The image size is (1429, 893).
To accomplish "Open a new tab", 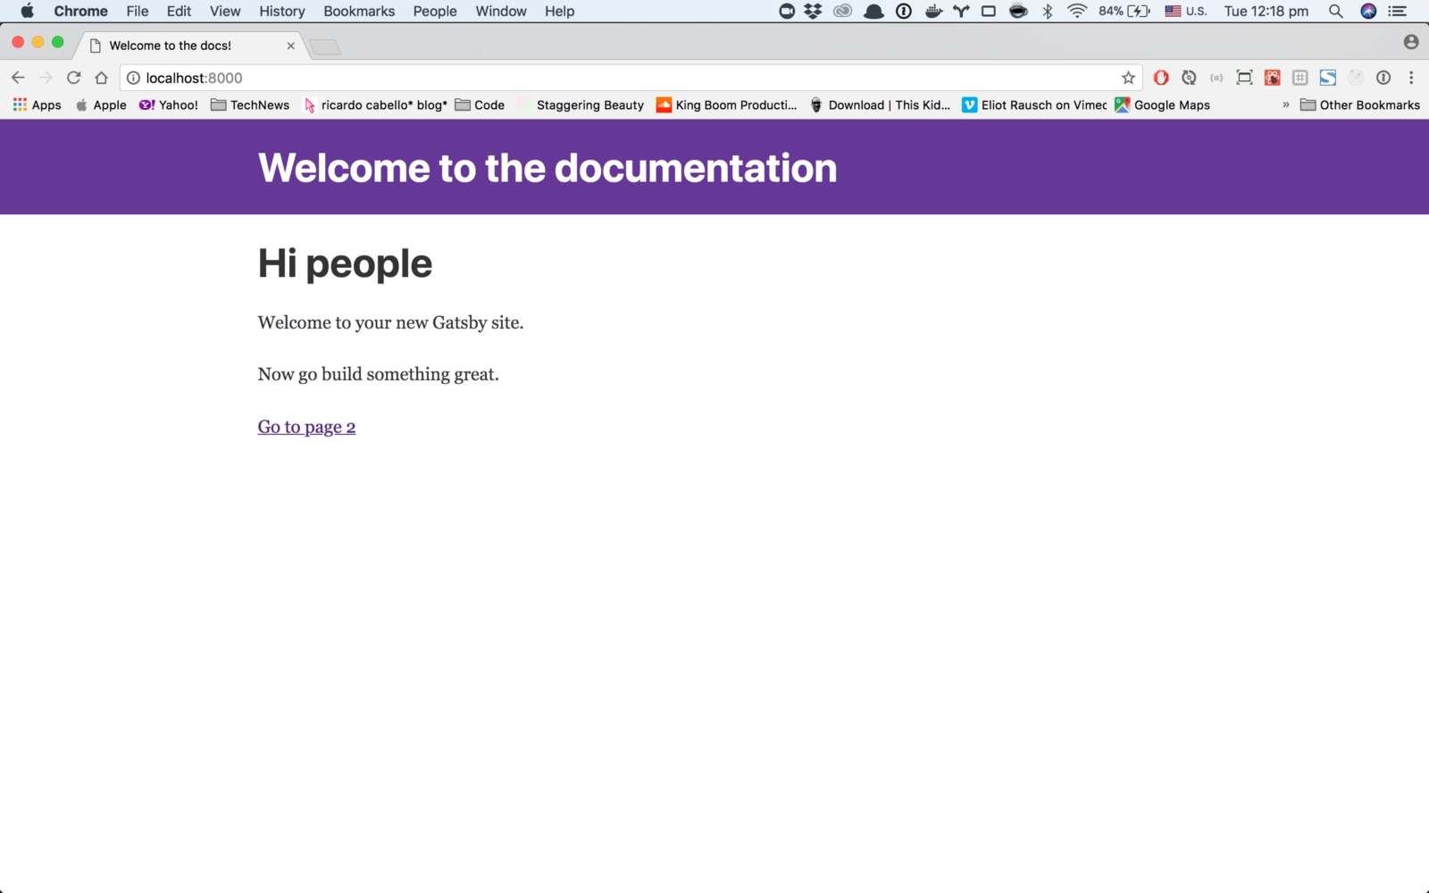I will 325,46.
